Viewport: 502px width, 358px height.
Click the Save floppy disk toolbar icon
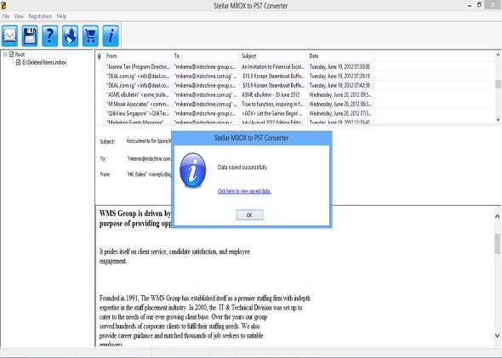(30, 36)
